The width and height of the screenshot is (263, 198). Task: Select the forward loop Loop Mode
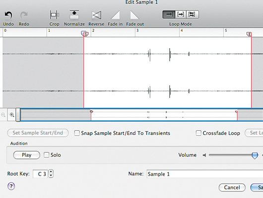click(x=181, y=14)
